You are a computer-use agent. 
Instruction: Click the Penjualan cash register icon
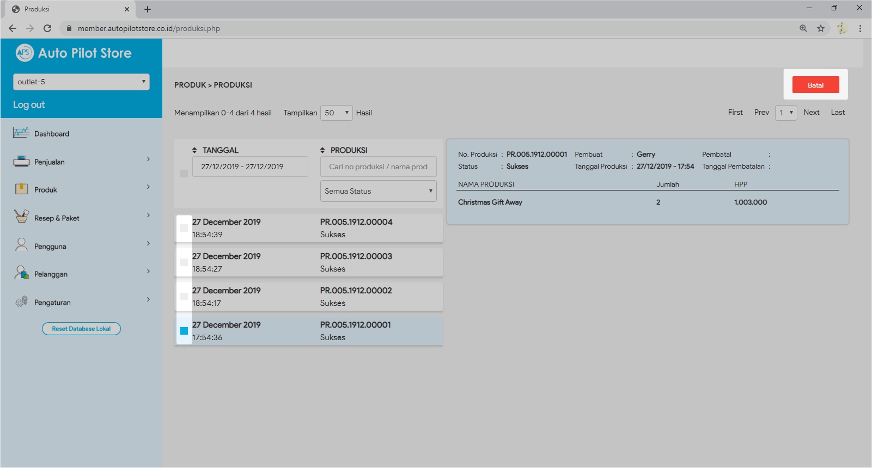[21, 161]
